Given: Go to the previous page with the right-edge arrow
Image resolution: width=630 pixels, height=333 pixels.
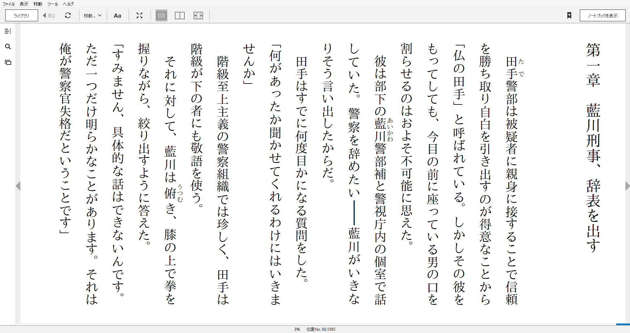Looking at the screenshot, I should pyautogui.click(x=627, y=186).
